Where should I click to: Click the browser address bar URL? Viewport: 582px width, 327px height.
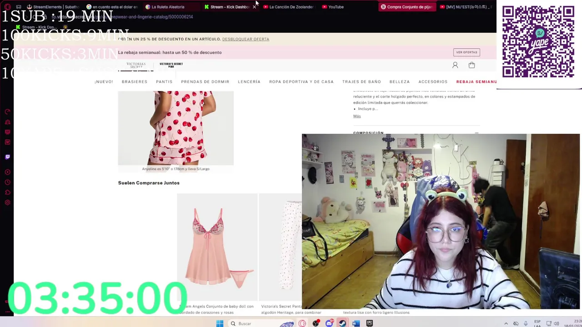123,17
